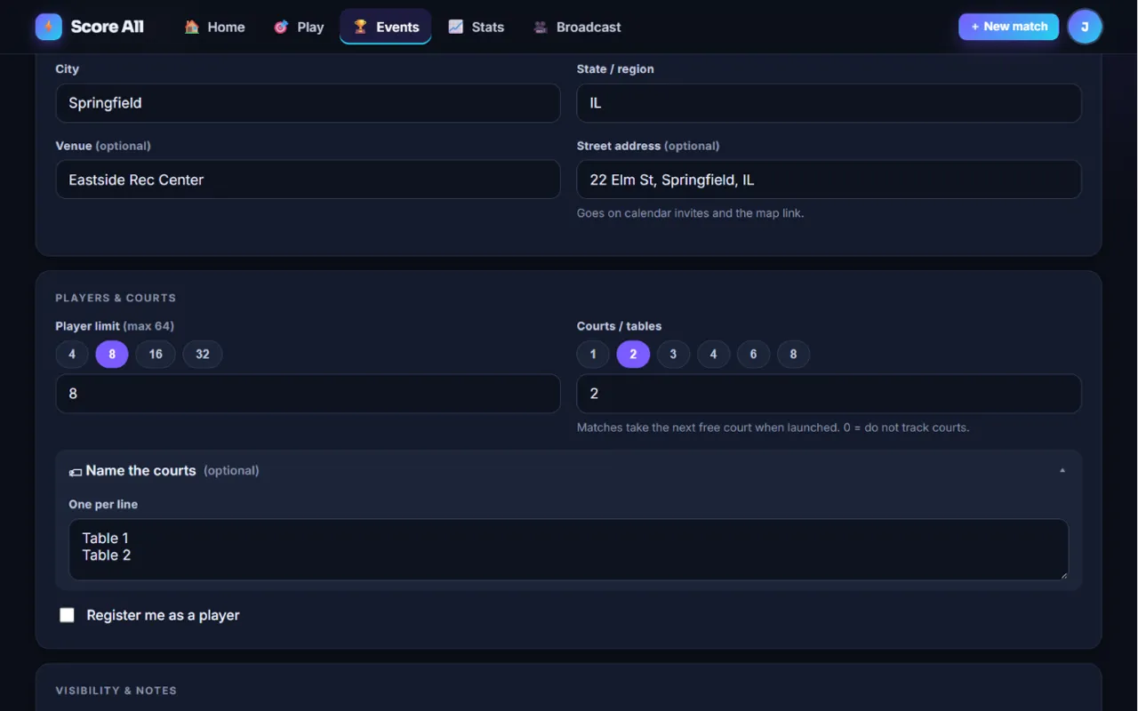Open the Broadcast tab
The image size is (1138, 711).
click(x=577, y=27)
